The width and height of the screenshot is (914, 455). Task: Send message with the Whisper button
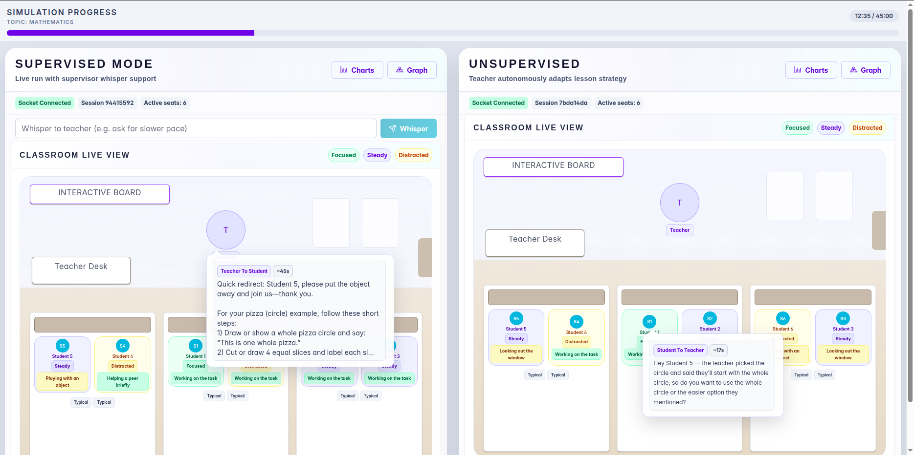408,128
